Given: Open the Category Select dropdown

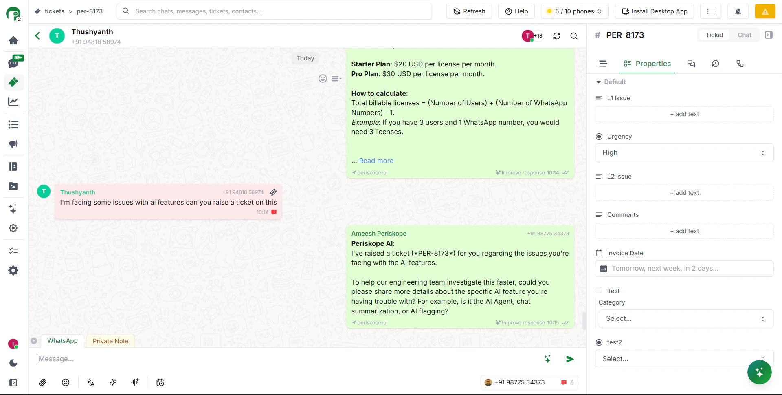Looking at the screenshot, I should point(686,319).
